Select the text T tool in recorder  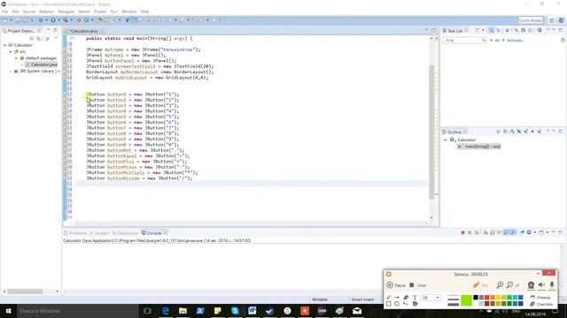point(415,298)
